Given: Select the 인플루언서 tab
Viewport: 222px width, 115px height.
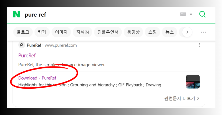Looking at the screenshot, I should click(108, 32).
